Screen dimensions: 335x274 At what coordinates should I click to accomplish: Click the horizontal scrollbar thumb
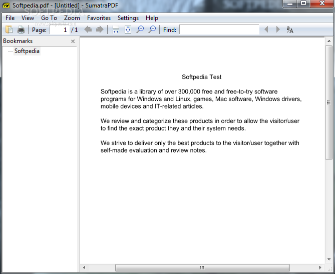[202, 267]
